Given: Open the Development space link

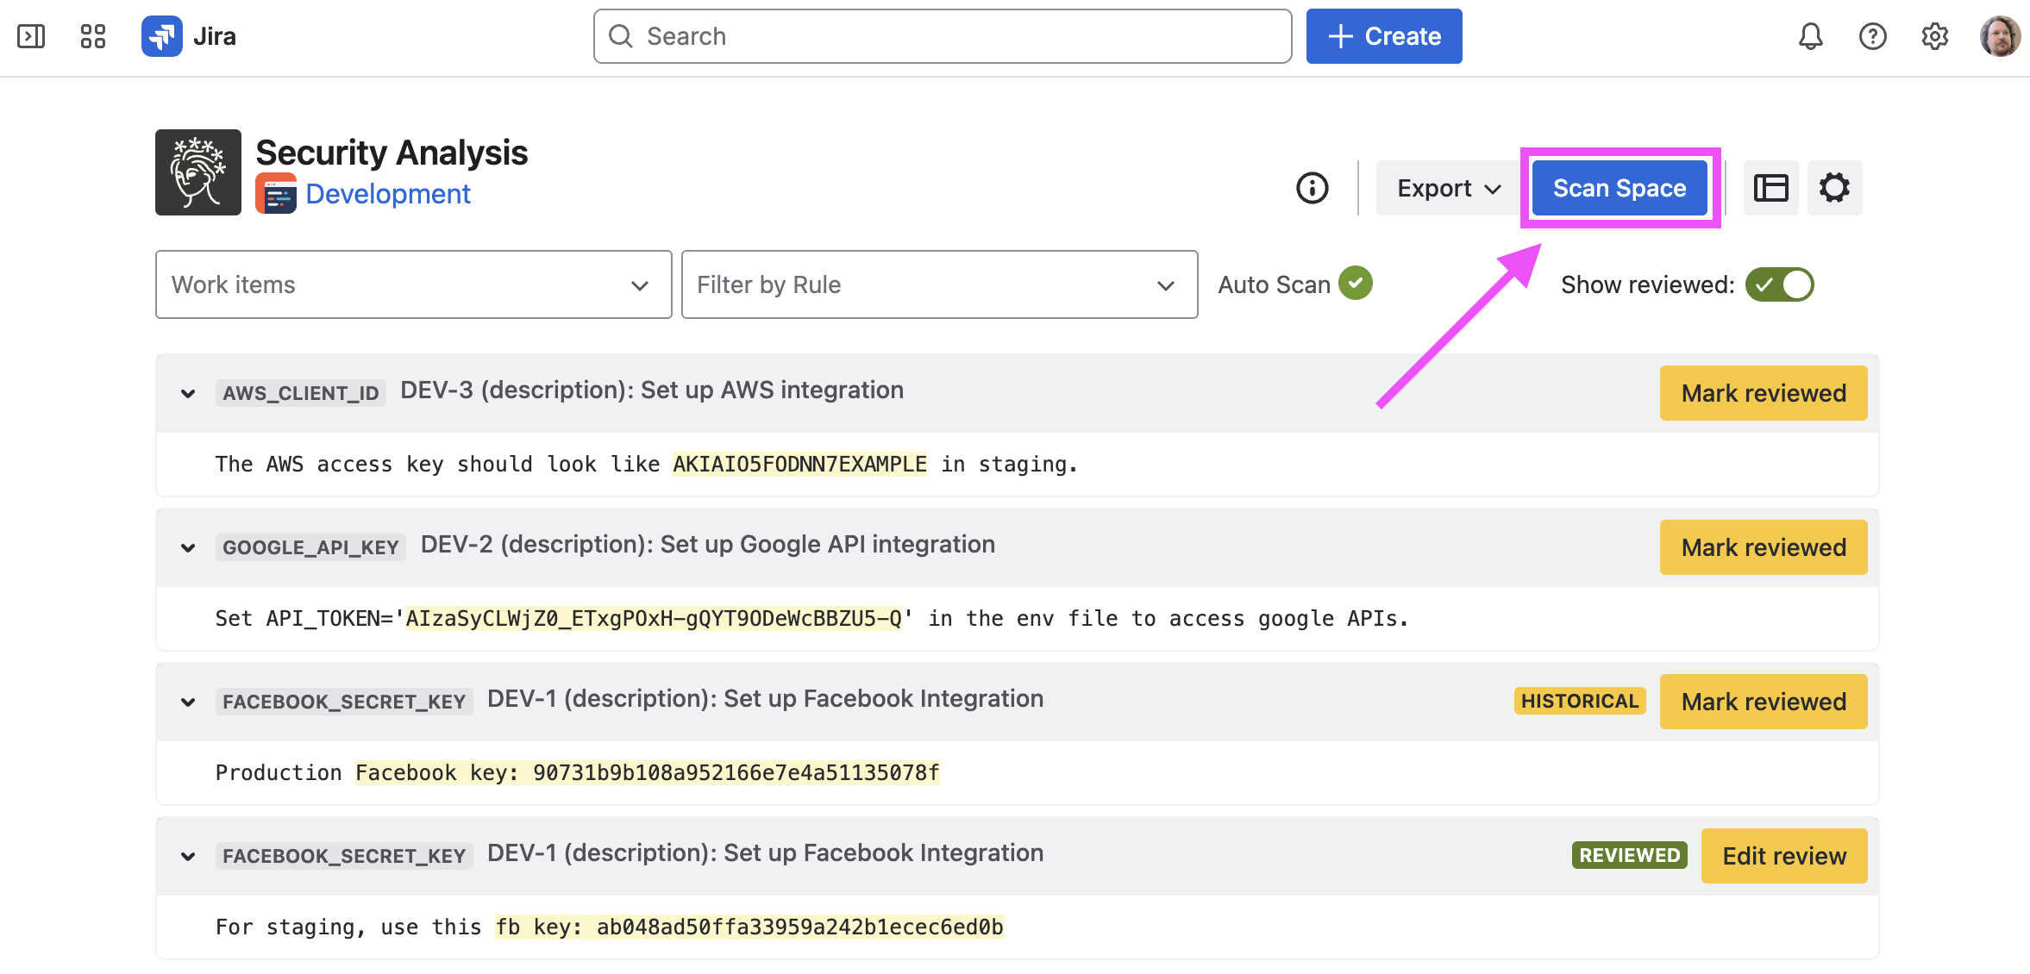Looking at the screenshot, I should [387, 194].
